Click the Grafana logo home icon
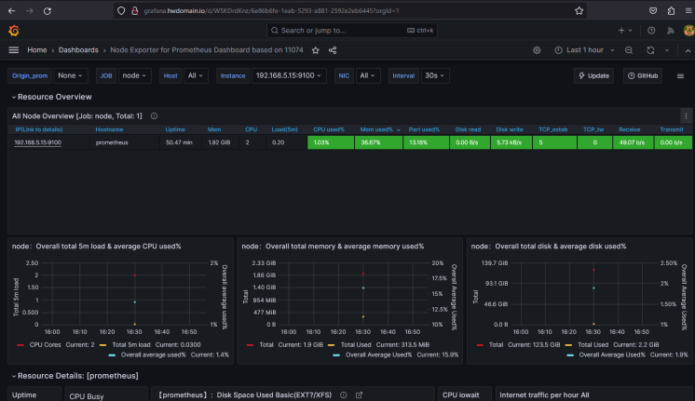695x401 pixels. pos(13,30)
